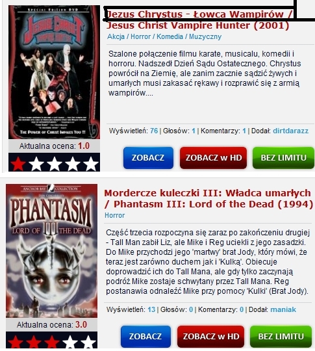Click BEZ LIMITU for Jesus Christ Vampire Hunter
The image size is (315, 351).
coord(283,158)
